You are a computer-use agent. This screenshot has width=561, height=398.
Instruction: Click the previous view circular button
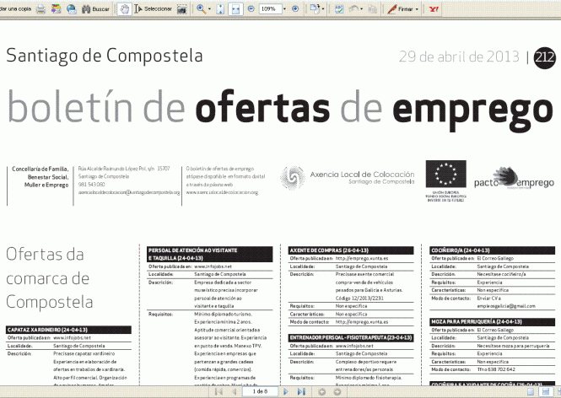coord(321,391)
